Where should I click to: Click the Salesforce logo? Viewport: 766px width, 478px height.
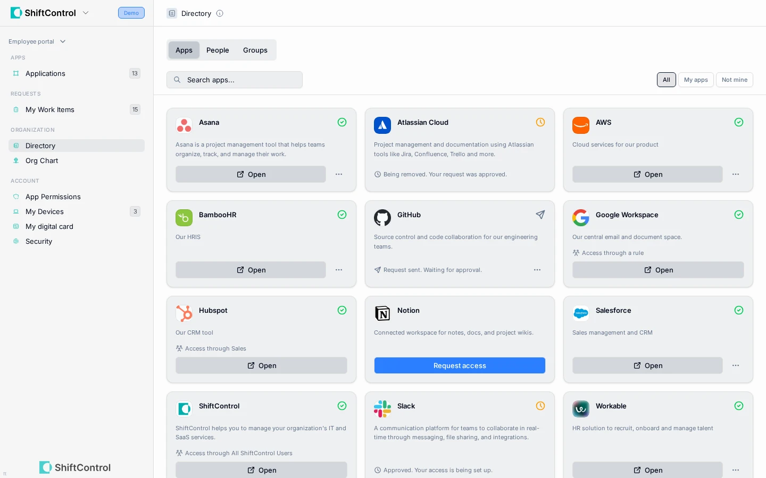[581, 313]
